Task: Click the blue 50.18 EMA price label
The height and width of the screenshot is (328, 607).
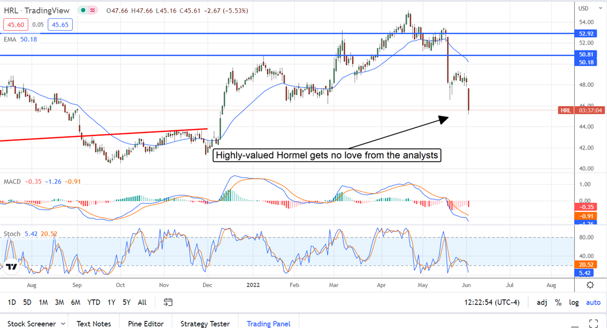Action: 587,62
